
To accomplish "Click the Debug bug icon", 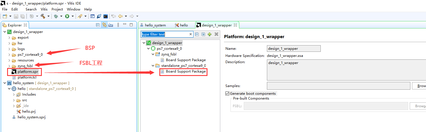I will pyautogui.click(x=56, y=16).
